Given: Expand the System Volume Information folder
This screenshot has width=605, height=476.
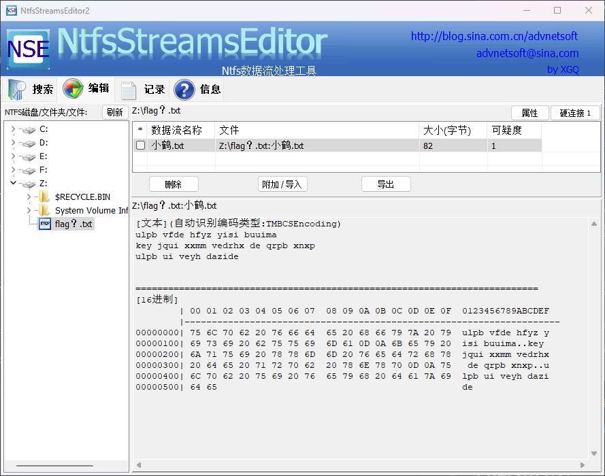Looking at the screenshot, I should [x=29, y=211].
